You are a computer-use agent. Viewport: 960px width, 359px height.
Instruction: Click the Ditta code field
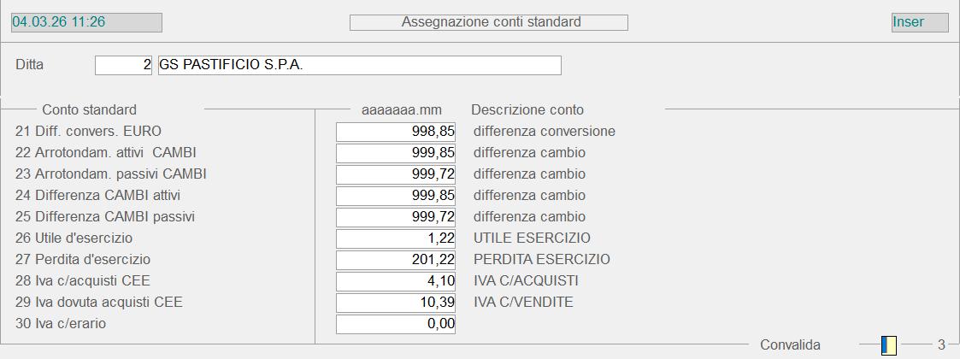pyautogui.click(x=123, y=65)
